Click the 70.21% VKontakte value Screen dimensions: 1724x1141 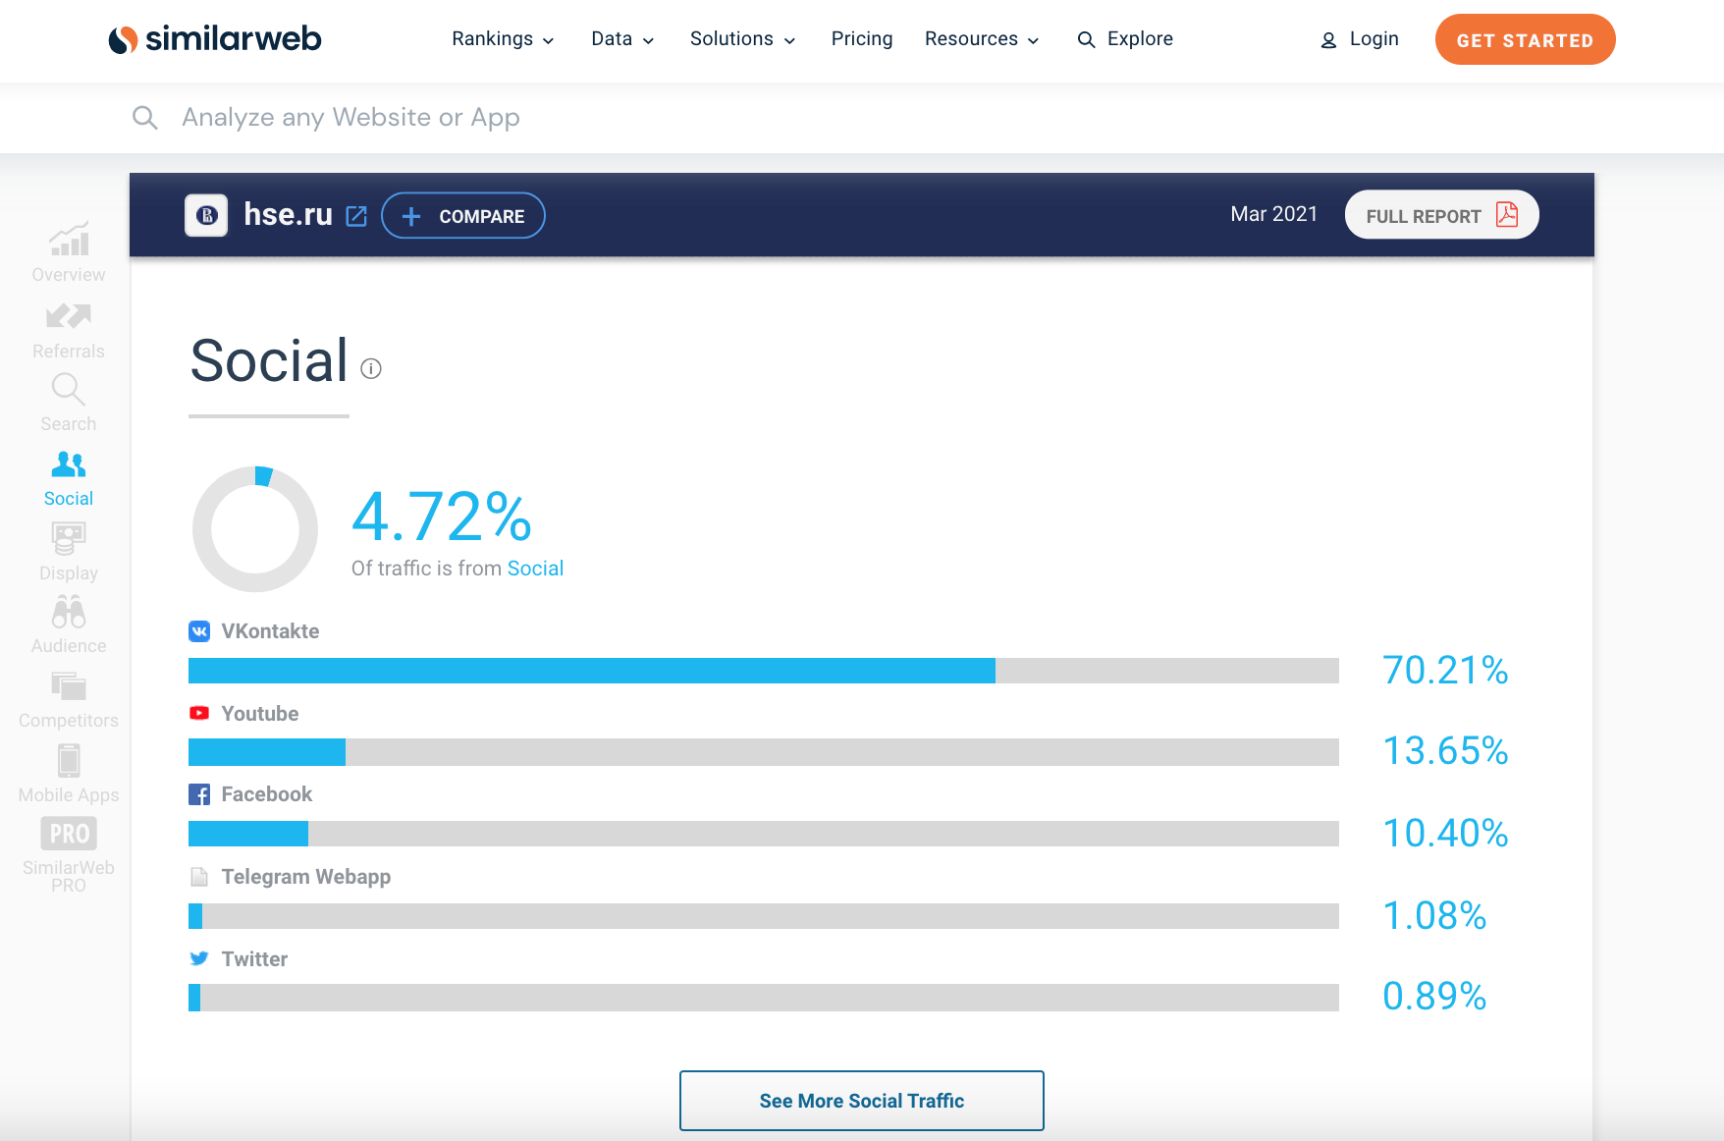coord(1445,671)
